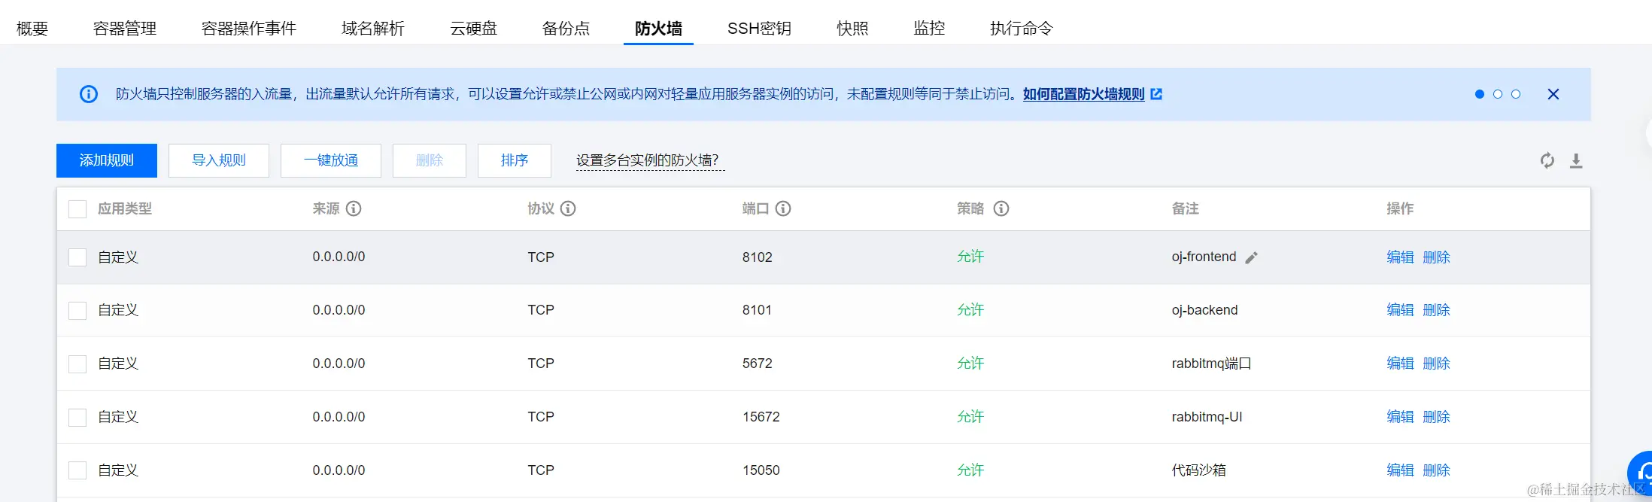Open the customer support chat bubble

click(1640, 474)
